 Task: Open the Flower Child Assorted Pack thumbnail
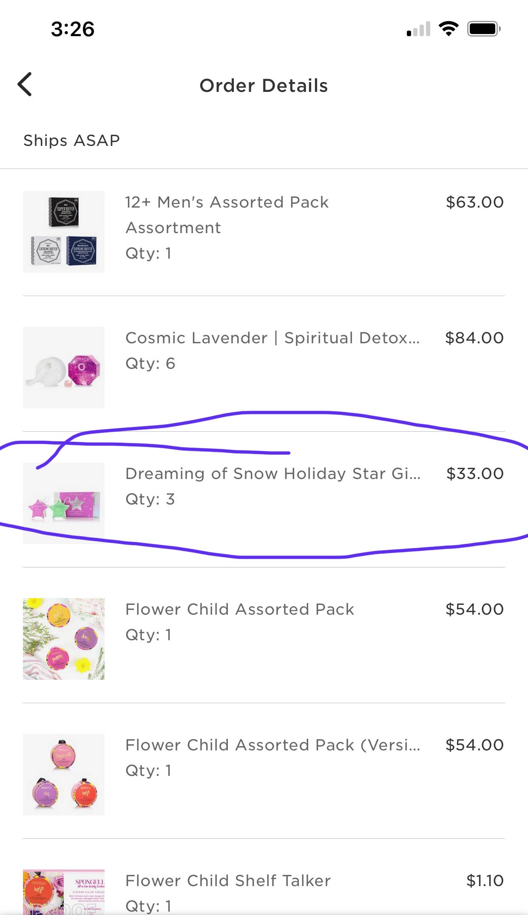(64, 639)
